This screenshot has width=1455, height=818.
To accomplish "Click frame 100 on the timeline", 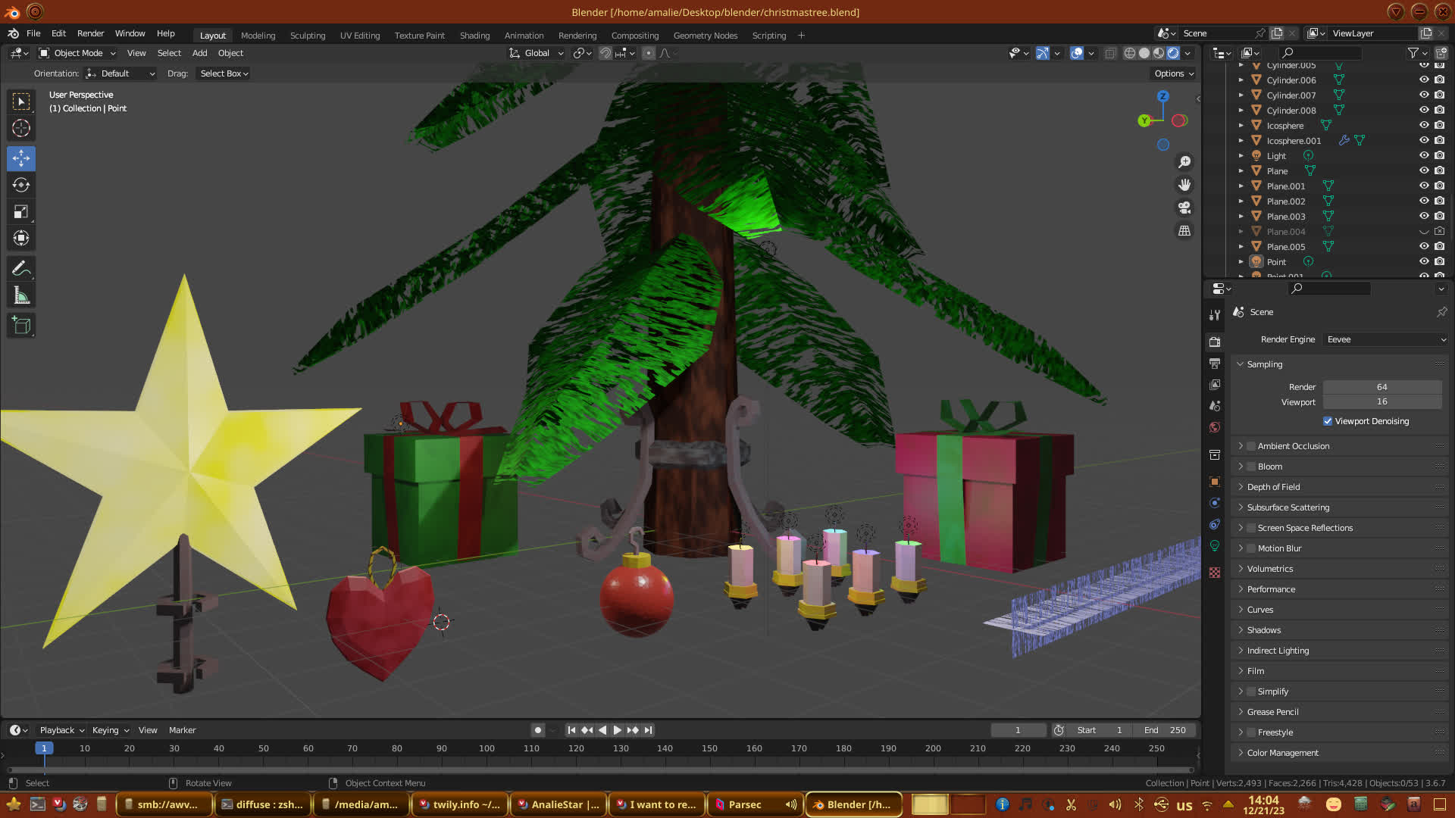I will point(487,748).
